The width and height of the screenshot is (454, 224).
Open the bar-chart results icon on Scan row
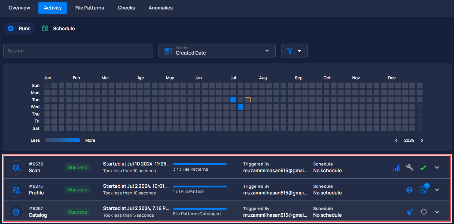pyautogui.click(x=396, y=167)
